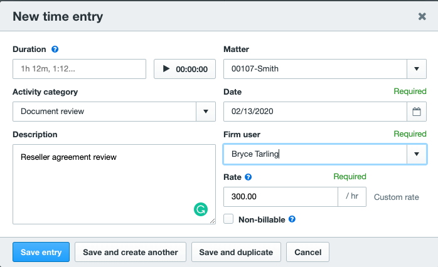
Task: Click the Duration help question mark icon
Action: coord(55,49)
